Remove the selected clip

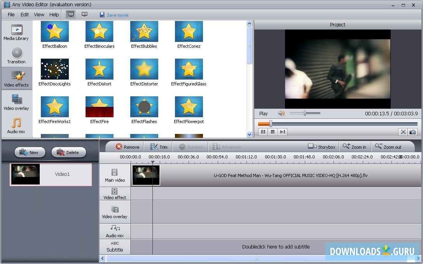127,147
